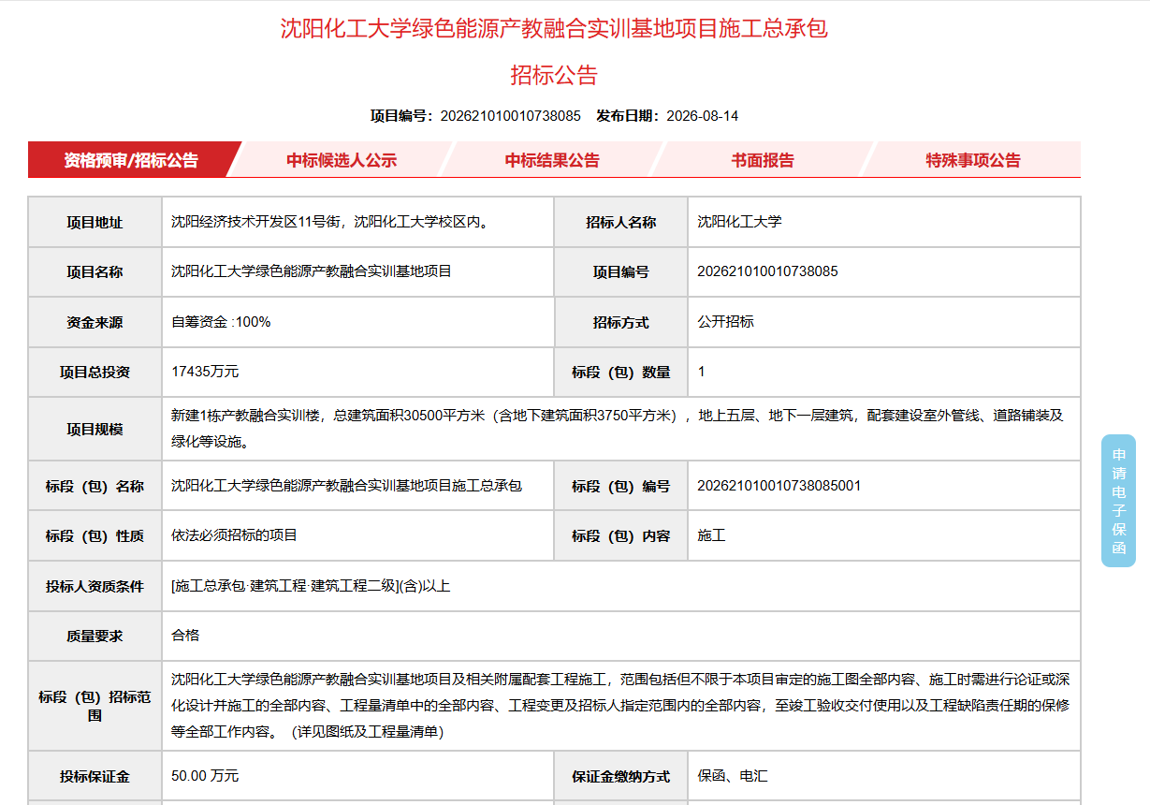Click the 招标人名称 label cell
The height and width of the screenshot is (805, 1150).
tap(621, 223)
